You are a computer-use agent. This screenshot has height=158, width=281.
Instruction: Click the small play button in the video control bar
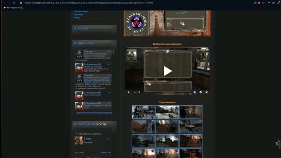(x=129, y=92)
